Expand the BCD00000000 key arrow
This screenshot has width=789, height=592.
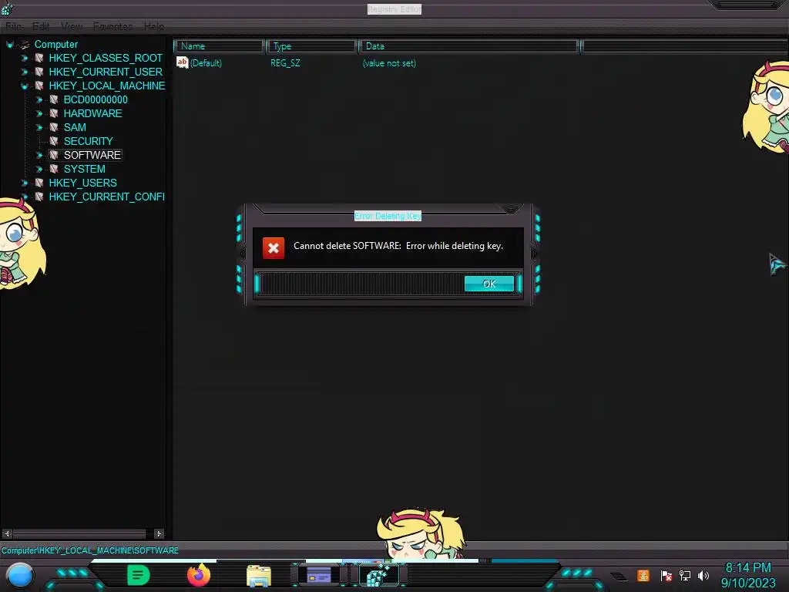point(39,99)
